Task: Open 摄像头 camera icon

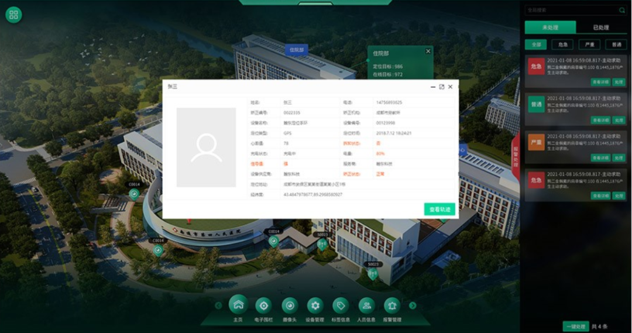Action: (x=290, y=306)
